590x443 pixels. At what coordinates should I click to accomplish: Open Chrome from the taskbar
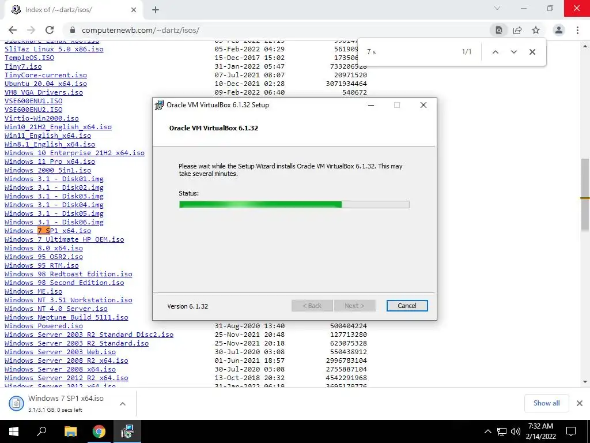(99, 431)
